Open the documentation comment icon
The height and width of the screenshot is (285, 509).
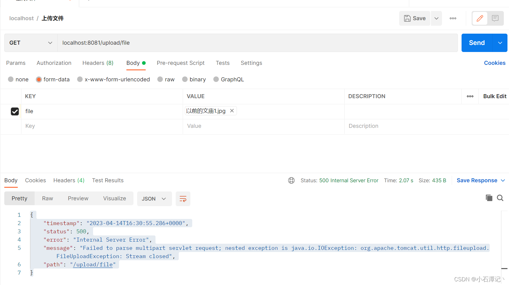pyautogui.click(x=495, y=18)
